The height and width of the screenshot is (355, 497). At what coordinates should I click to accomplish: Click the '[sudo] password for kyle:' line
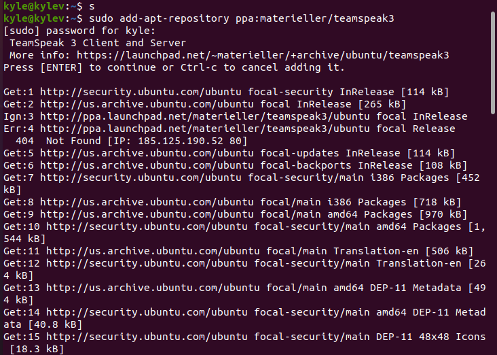(x=79, y=31)
